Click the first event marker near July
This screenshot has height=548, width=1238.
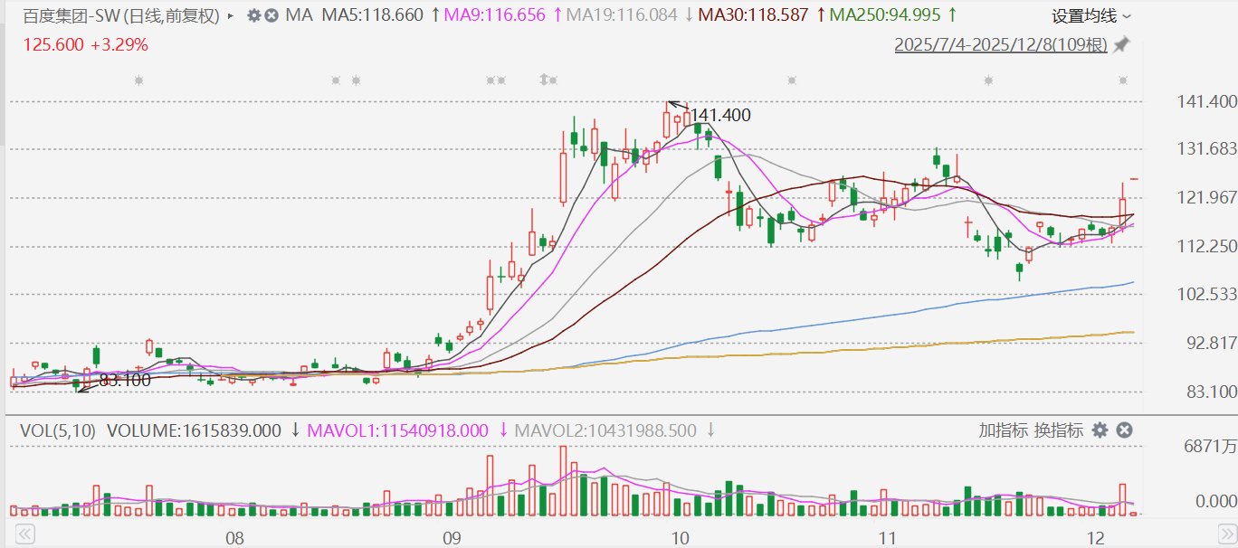coord(138,80)
